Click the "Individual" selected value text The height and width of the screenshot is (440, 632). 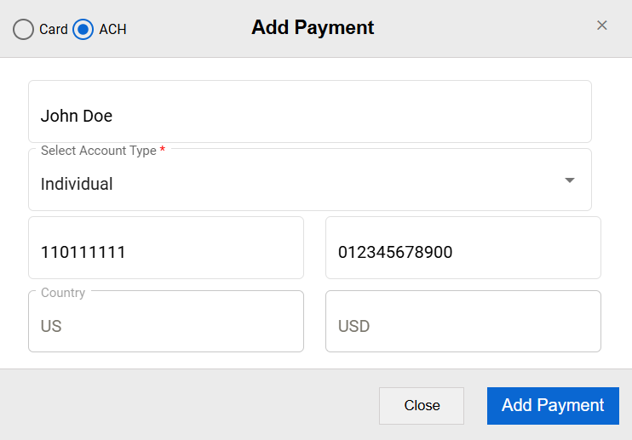(77, 184)
